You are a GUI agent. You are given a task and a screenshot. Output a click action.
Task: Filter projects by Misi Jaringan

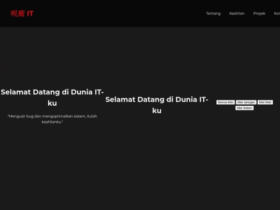tap(246, 102)
